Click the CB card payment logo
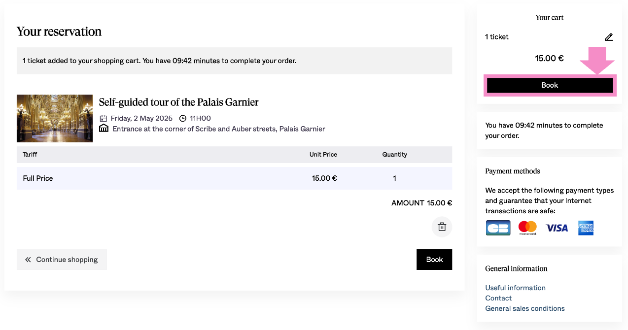The width and height of the screenshot is (628, 330). [498, 228]
